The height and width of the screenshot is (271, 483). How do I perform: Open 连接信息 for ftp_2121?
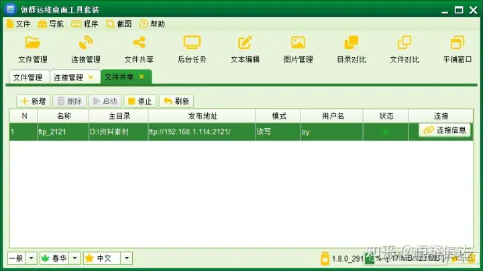click(445, 130)
